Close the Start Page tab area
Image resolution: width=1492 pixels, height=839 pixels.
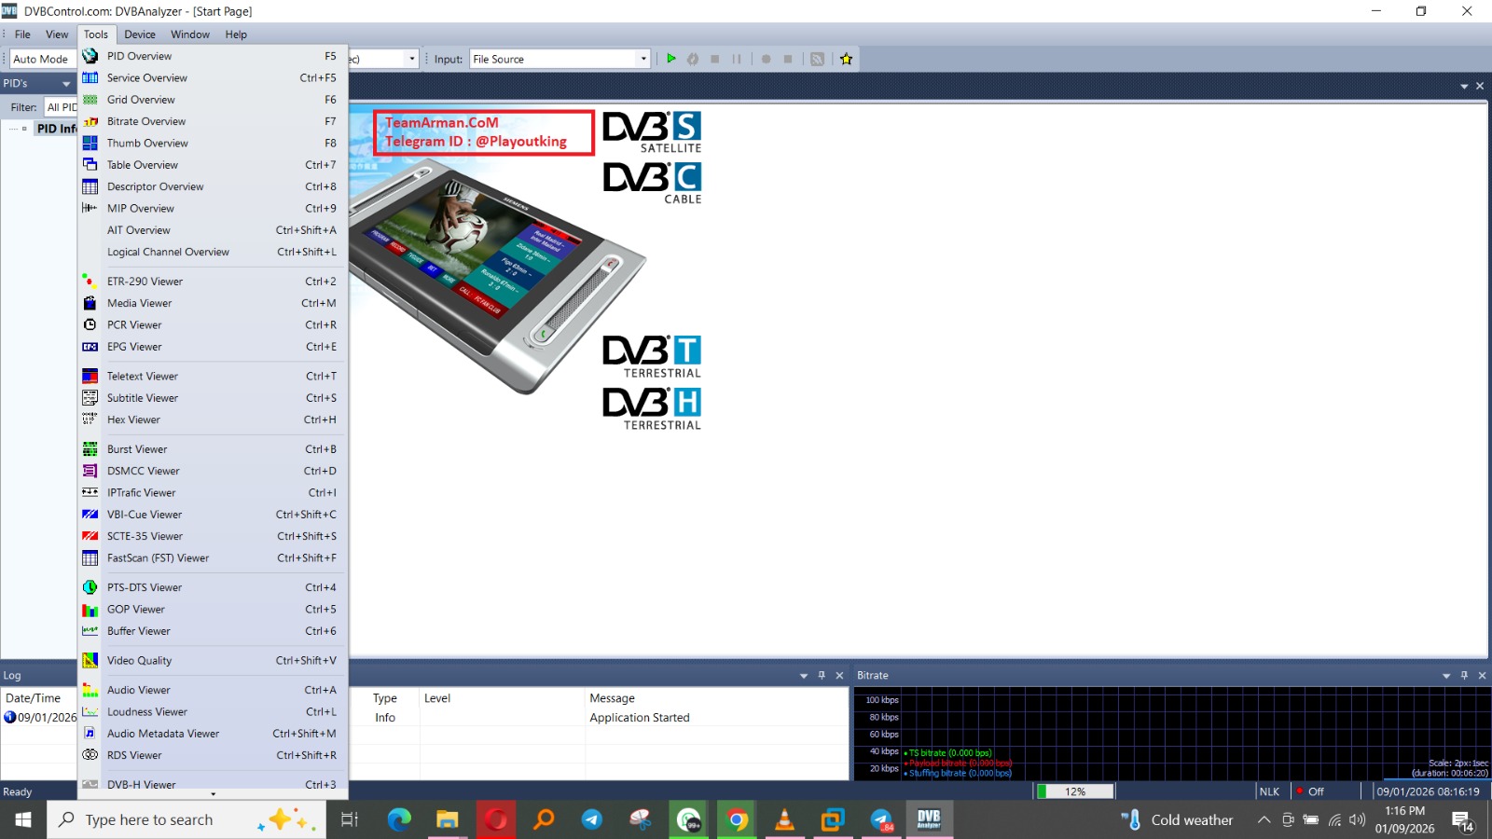[x=1480, y=86]
